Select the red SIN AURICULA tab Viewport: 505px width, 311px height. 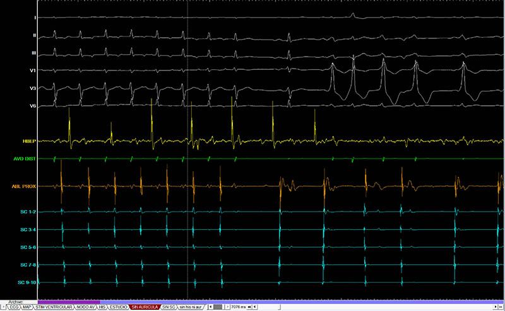[x=143, y=307]
